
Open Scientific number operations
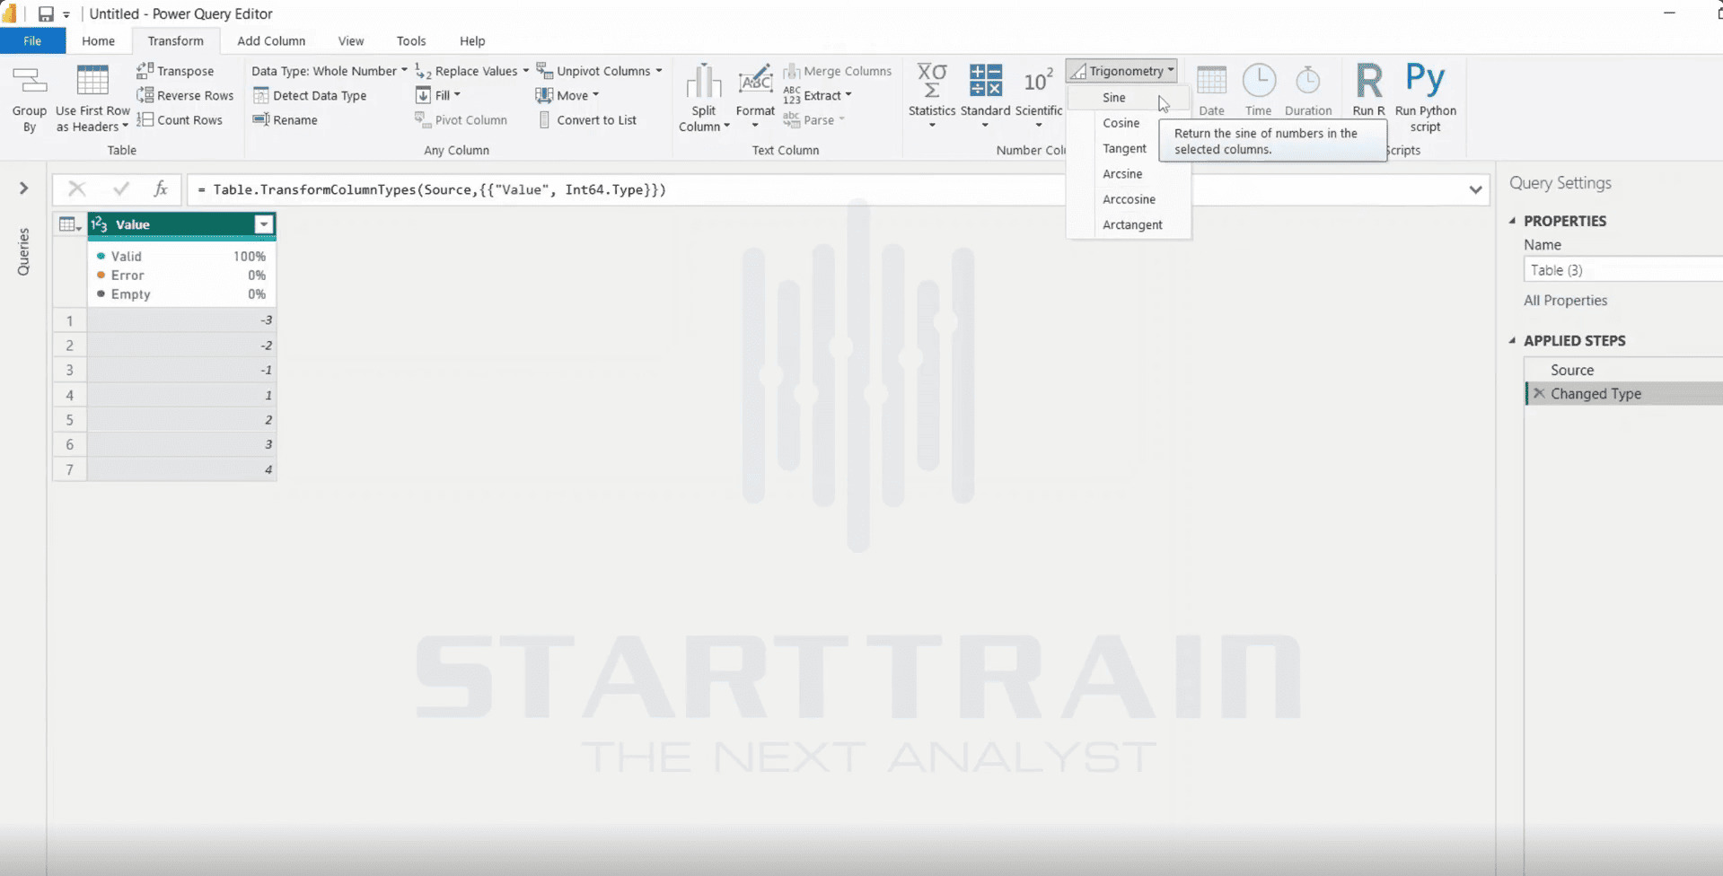[x=1039, y=96]
